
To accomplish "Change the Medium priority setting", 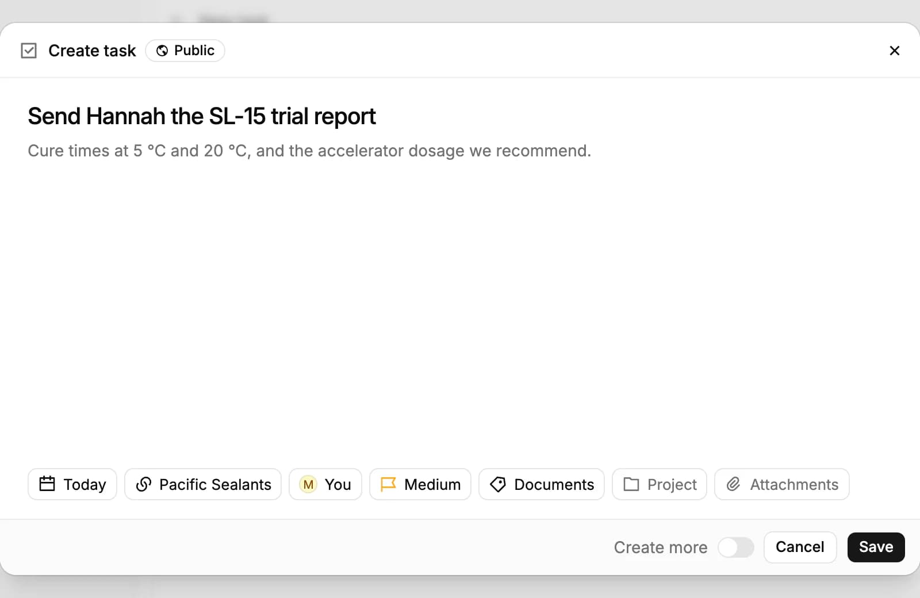I will pyautogui.click(x=420, y=484).
